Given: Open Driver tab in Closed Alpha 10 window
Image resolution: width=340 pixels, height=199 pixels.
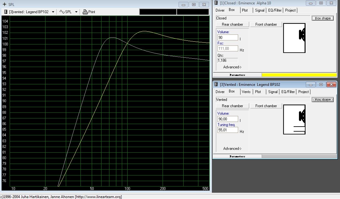Looking at the screenshot, I should 220,10.
